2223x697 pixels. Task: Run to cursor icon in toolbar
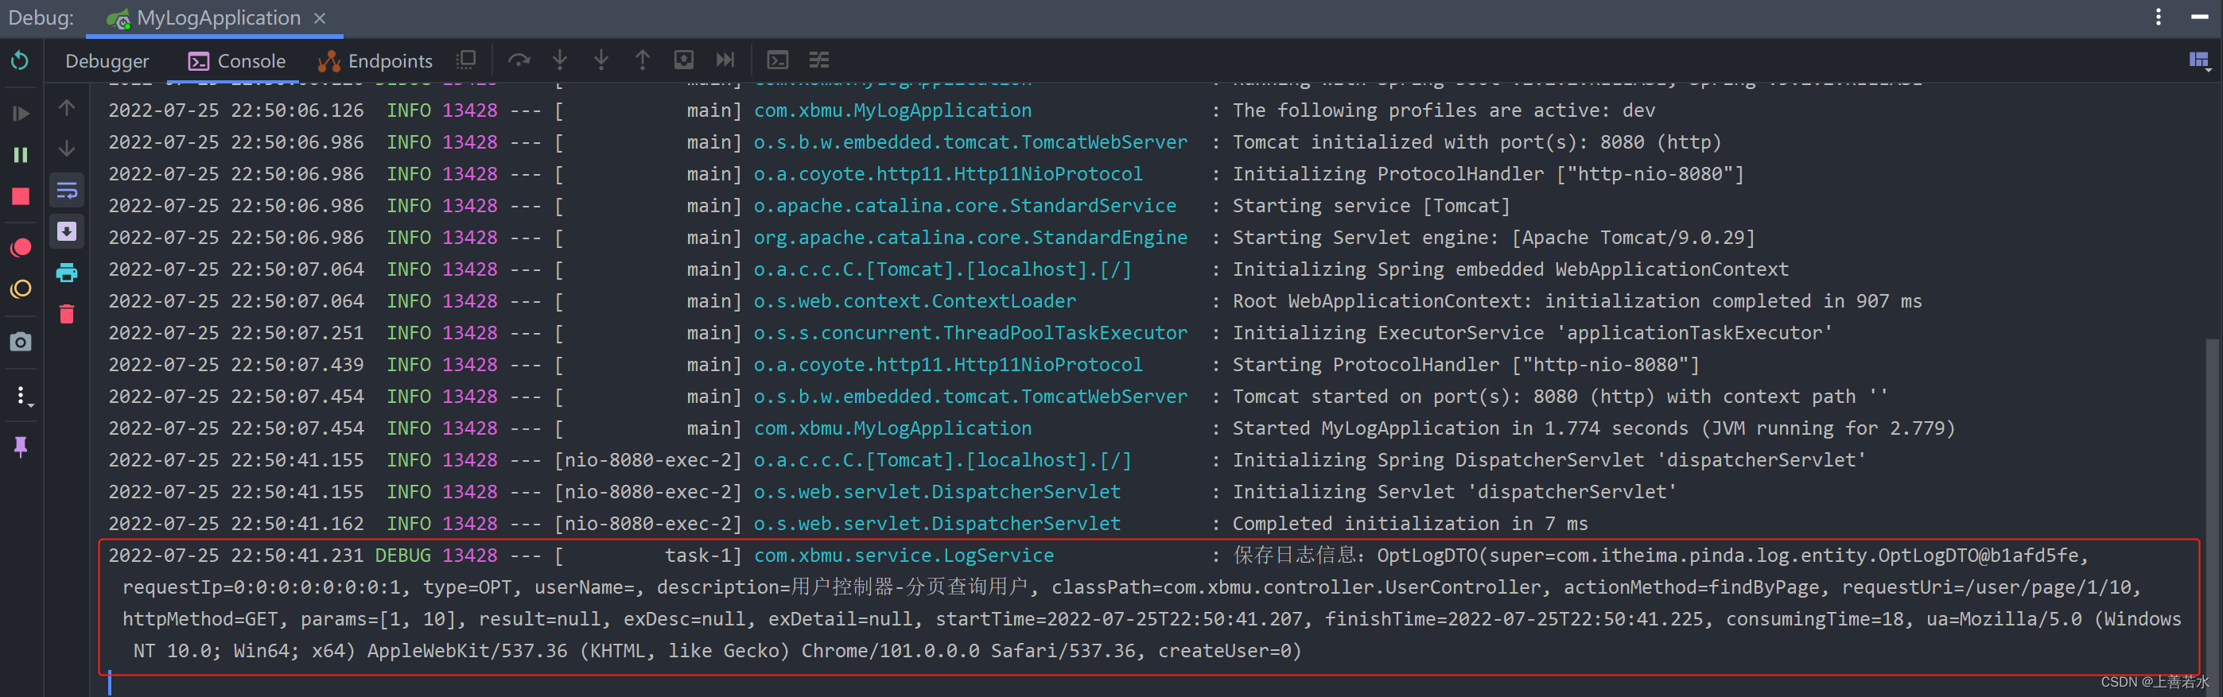click(725, 60)
